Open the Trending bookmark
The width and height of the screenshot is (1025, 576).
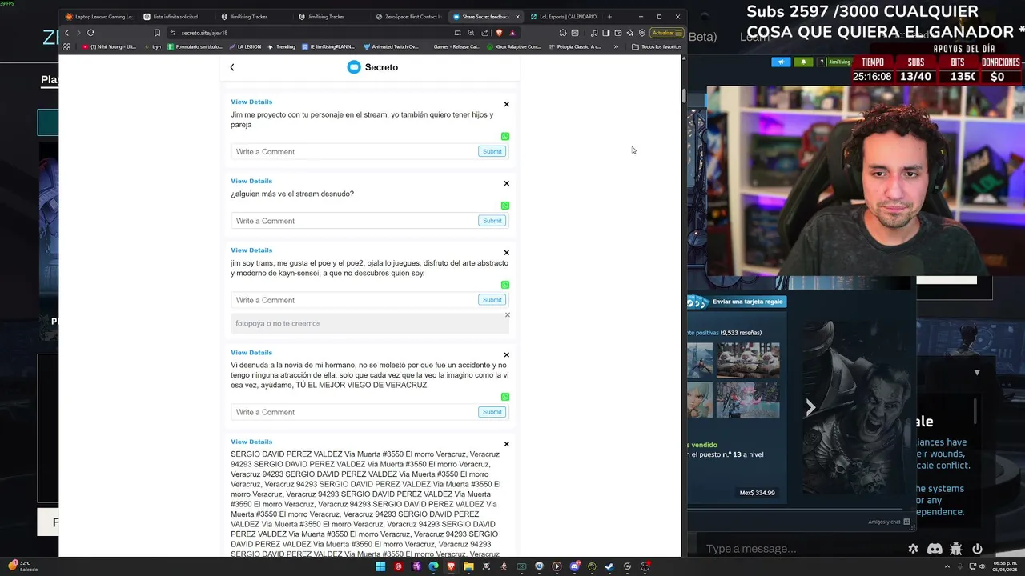tap(281, 46)
